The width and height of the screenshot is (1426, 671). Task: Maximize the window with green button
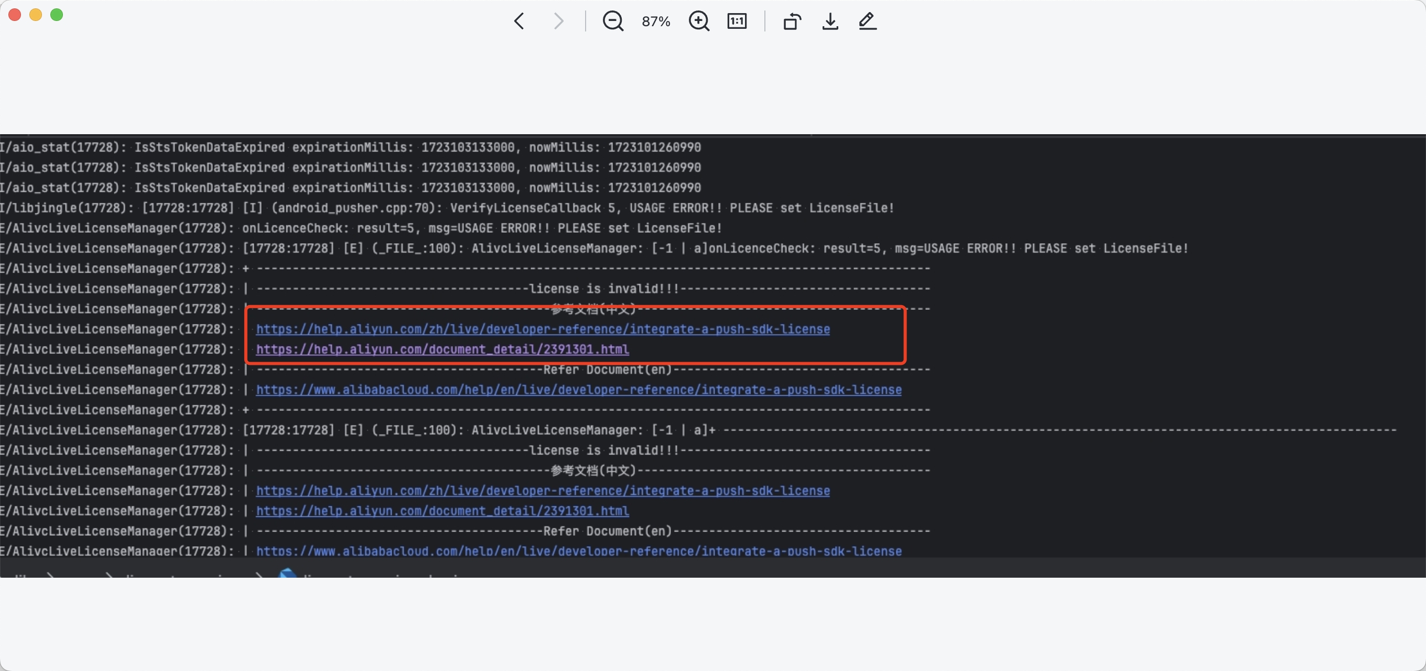point(57,14)
